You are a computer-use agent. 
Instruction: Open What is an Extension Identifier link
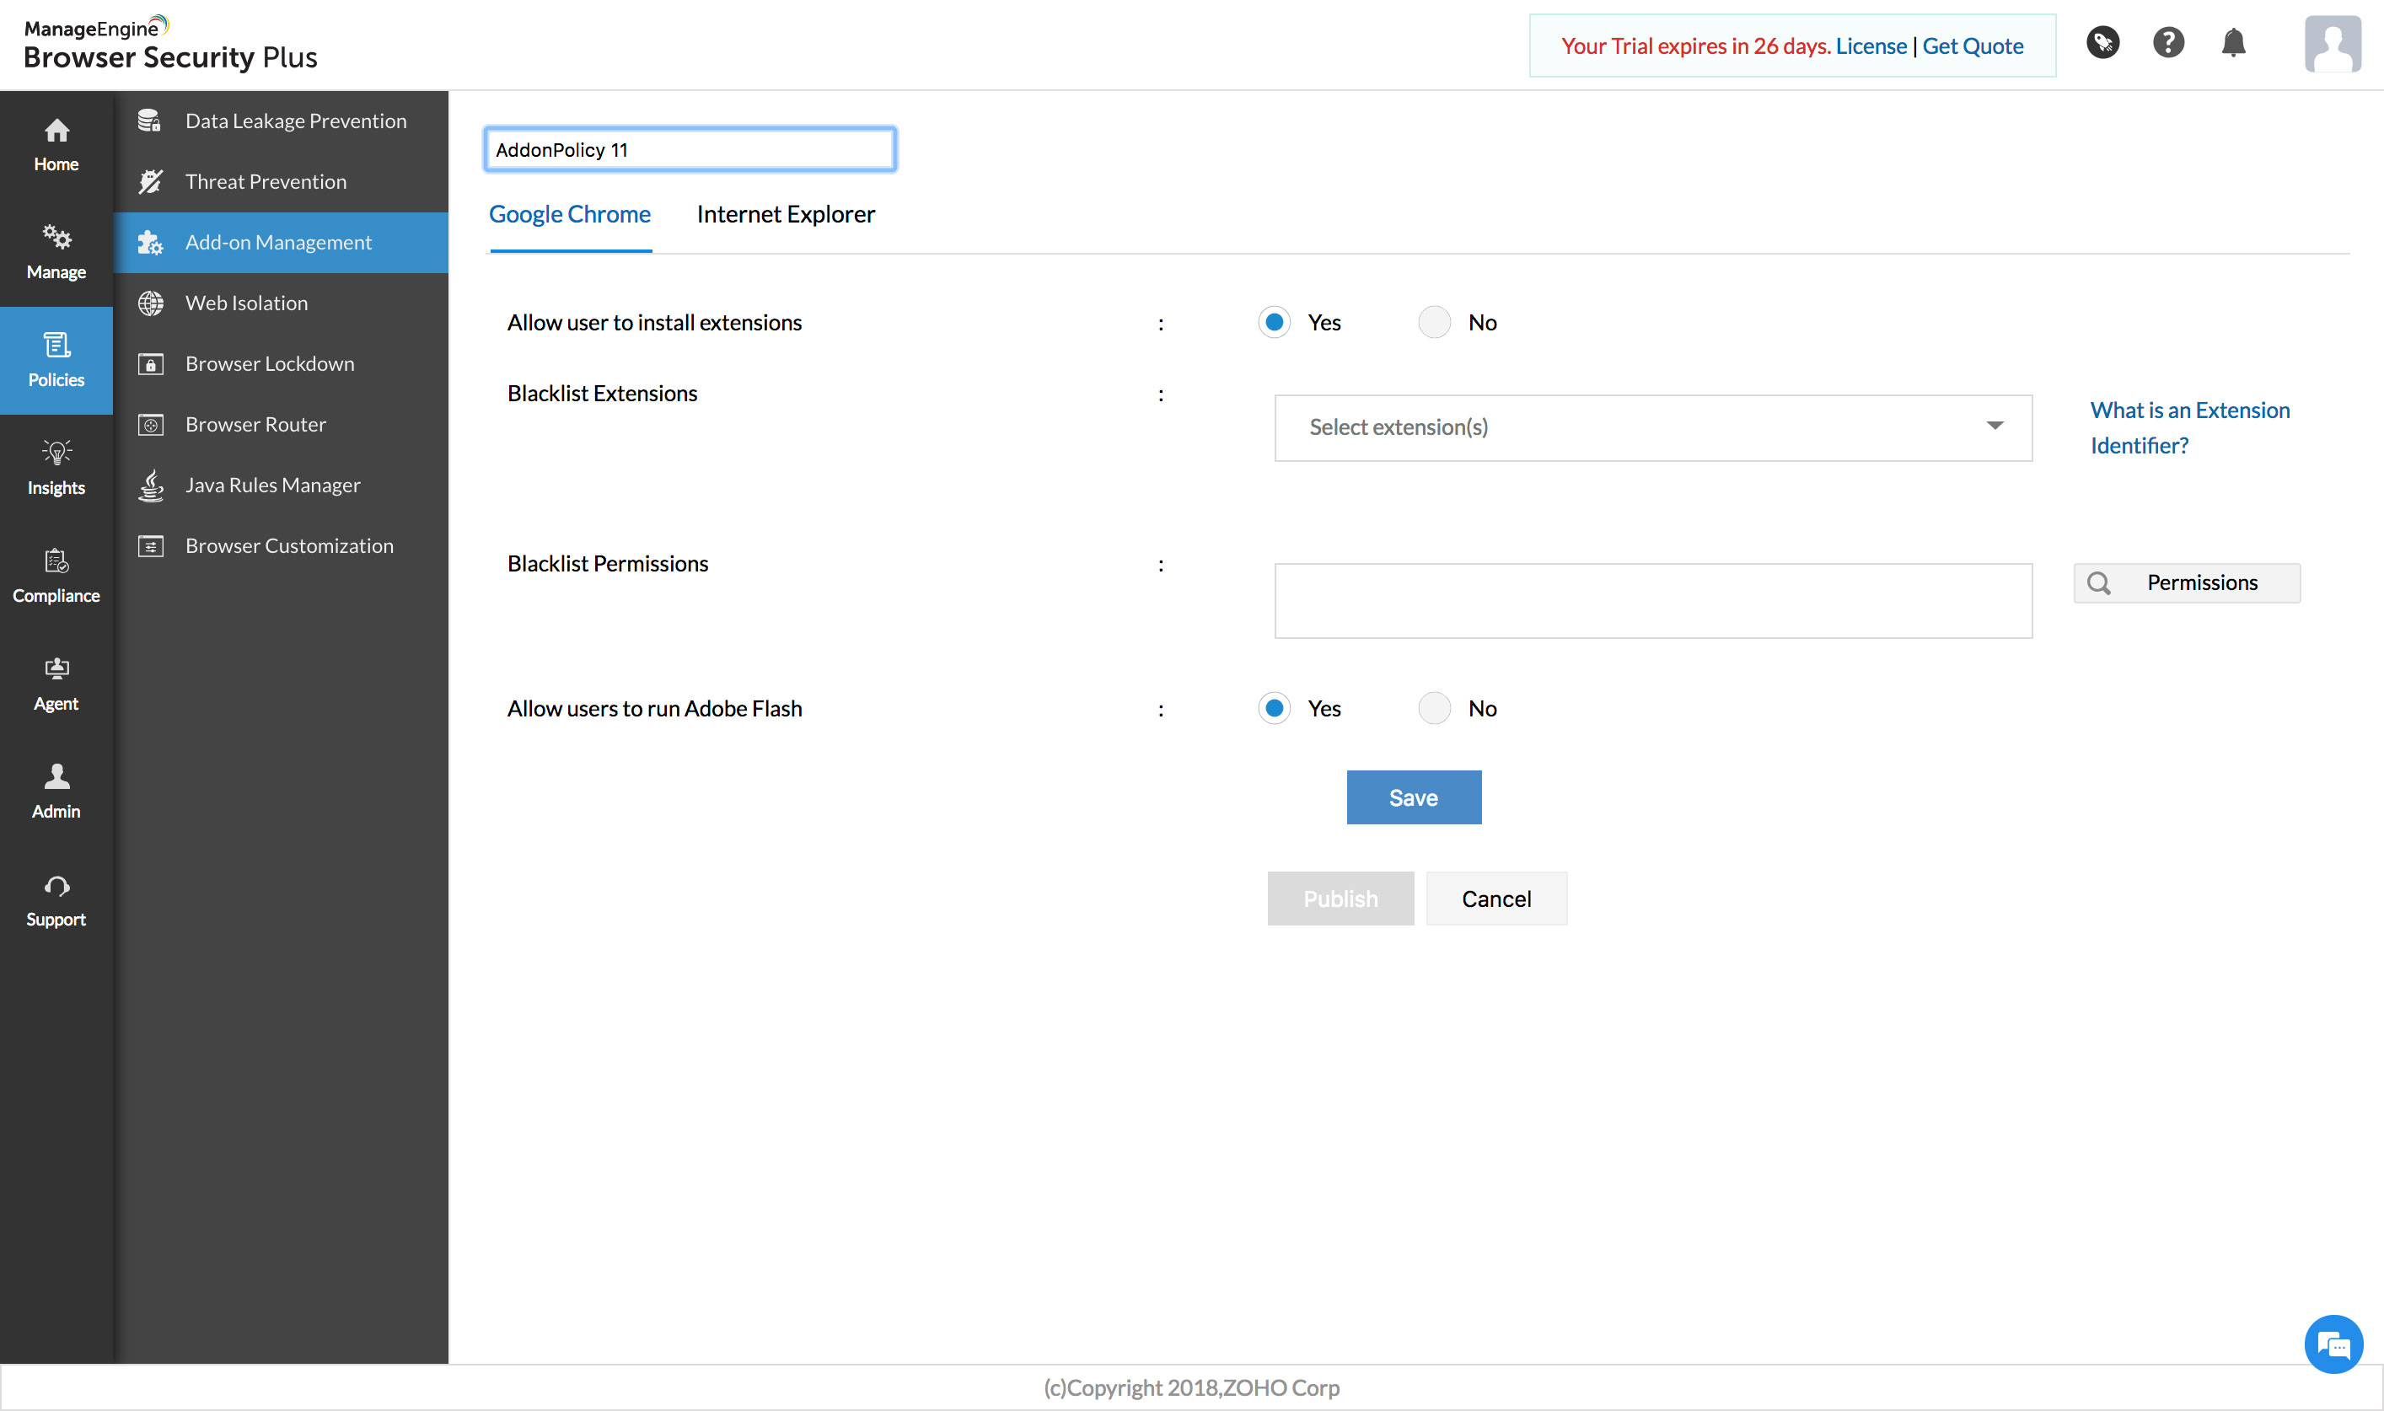click(x=2189, y=428)
